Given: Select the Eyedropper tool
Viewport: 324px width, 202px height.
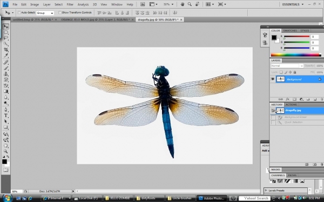Looking at the screenshot, I should (6, 55).
